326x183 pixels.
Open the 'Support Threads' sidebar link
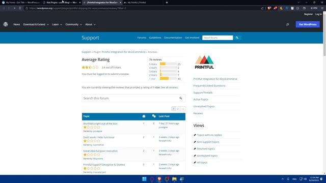203,93
